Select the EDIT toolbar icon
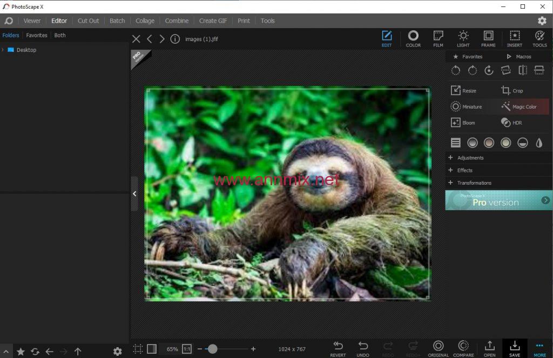 pos(387,38)
